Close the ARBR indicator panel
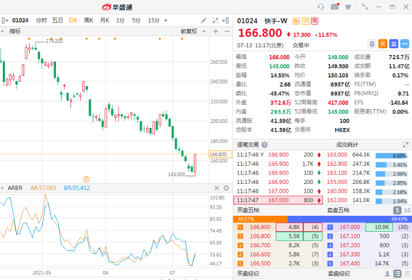Viewport: 412px width, 280px height. tap(216, 188)
